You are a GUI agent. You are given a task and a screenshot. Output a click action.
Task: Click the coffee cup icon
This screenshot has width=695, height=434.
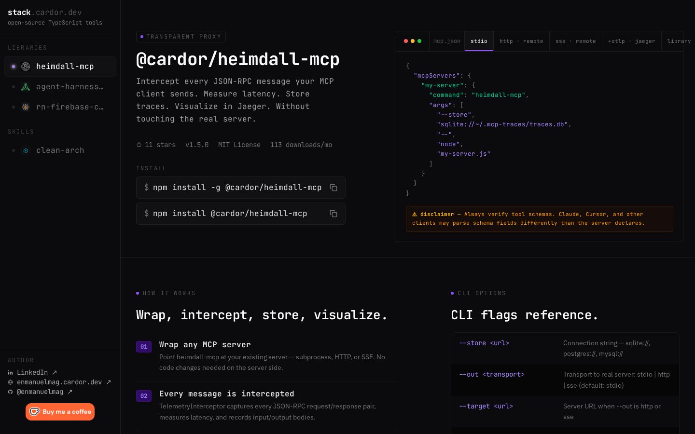coord(35,412)
